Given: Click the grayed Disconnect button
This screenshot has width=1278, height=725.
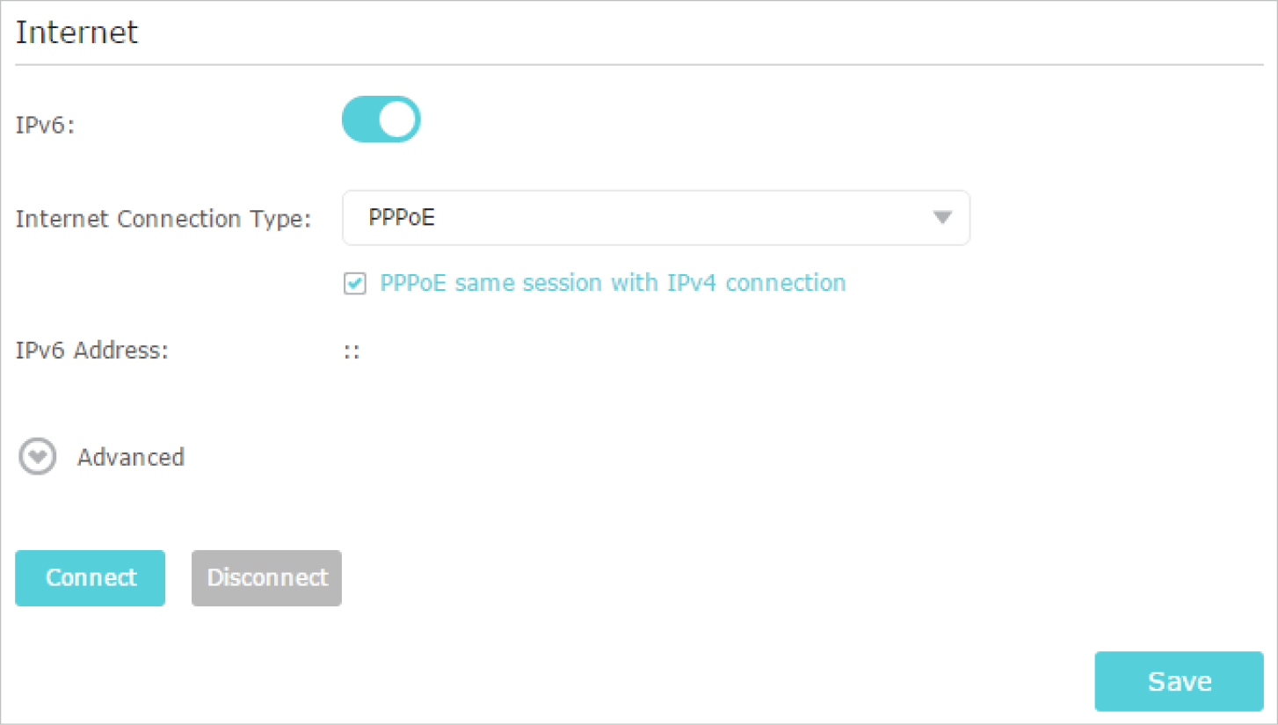Looking at the screenshot, I should 266,578.
